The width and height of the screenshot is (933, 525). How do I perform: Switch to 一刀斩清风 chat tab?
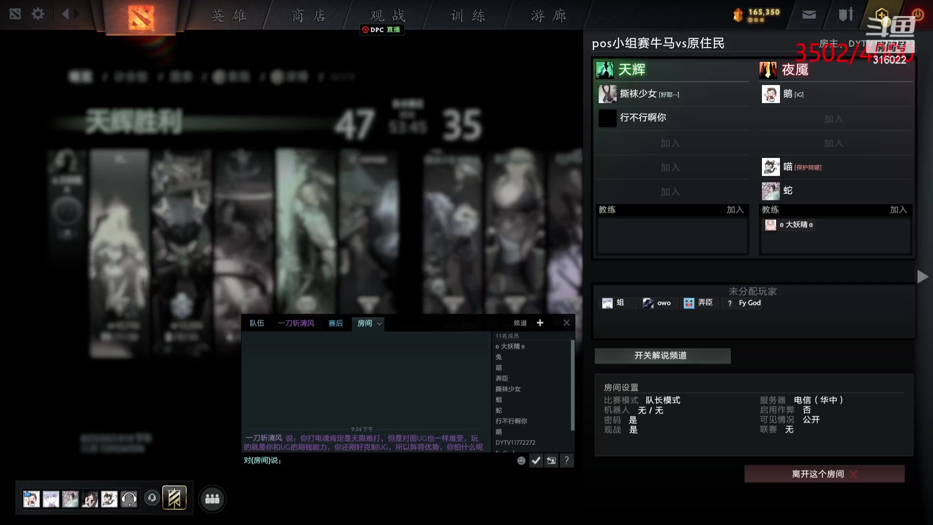pos(296,323)
